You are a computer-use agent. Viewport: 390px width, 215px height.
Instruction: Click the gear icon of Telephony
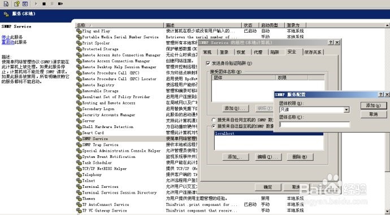(x=79, y=174)
